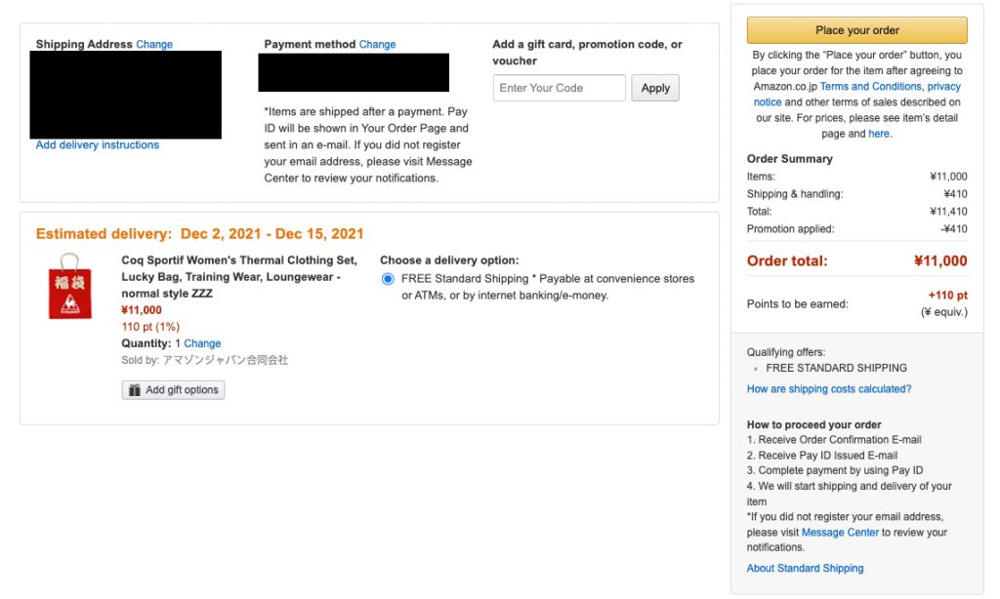Click the Add gift options button label

tap(182, 389)
